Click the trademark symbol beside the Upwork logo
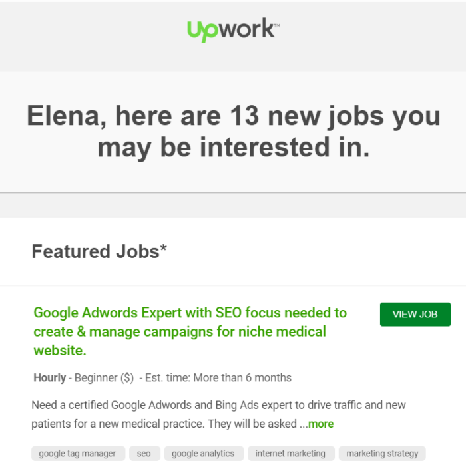 pos(277,25)
